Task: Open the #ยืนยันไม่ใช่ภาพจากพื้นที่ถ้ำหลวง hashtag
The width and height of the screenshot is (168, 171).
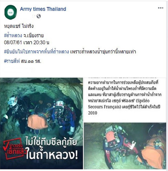Action: tap(36, 52)
